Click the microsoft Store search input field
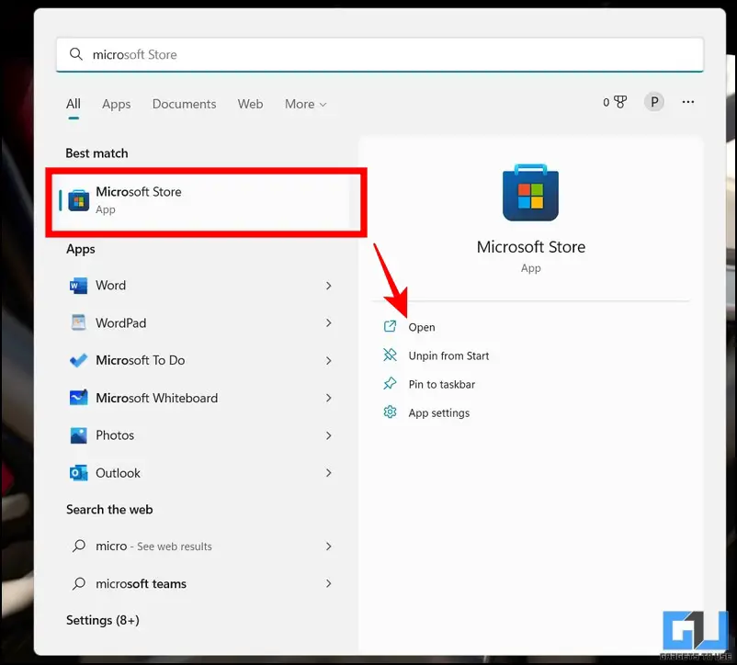This screenshot has width=737, height=665. click(380, 54)
